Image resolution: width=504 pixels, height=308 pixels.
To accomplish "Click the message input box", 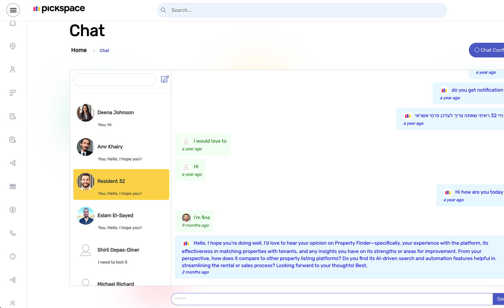I will click(331, 299).
